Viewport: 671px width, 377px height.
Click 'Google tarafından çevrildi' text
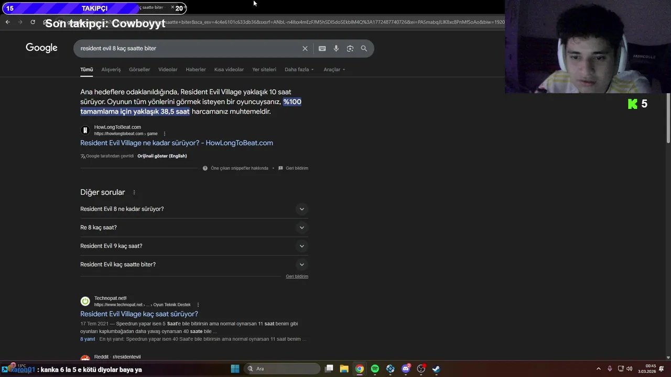(110, 156)
